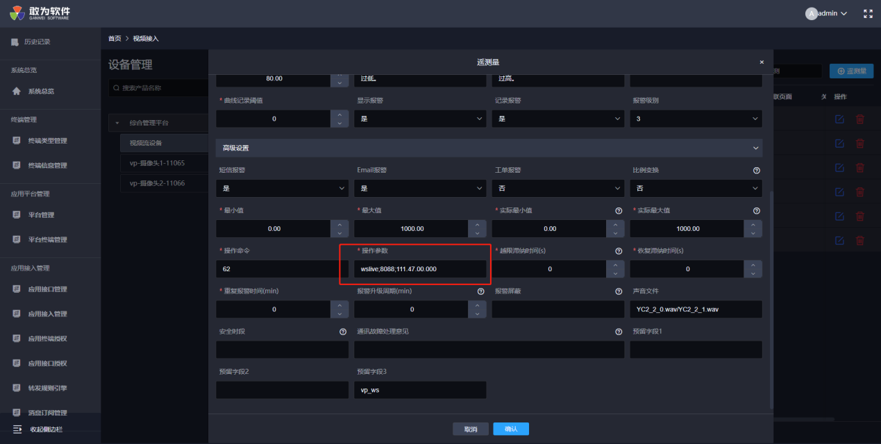Click help icon next to 比例变换
The width and height of the screenshot is (881, 444).
pyautogui.click(x=756, y=170)
